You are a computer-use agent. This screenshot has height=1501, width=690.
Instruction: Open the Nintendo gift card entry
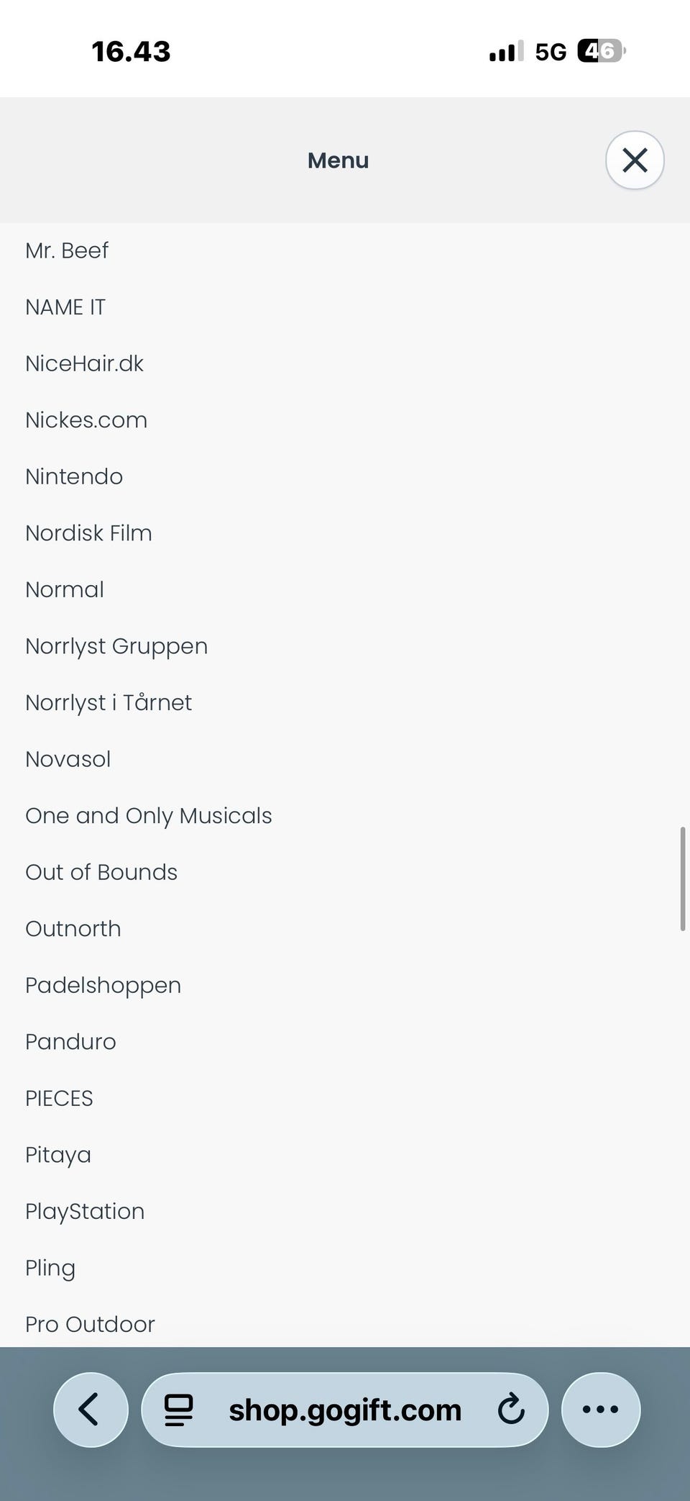(74, 476)
